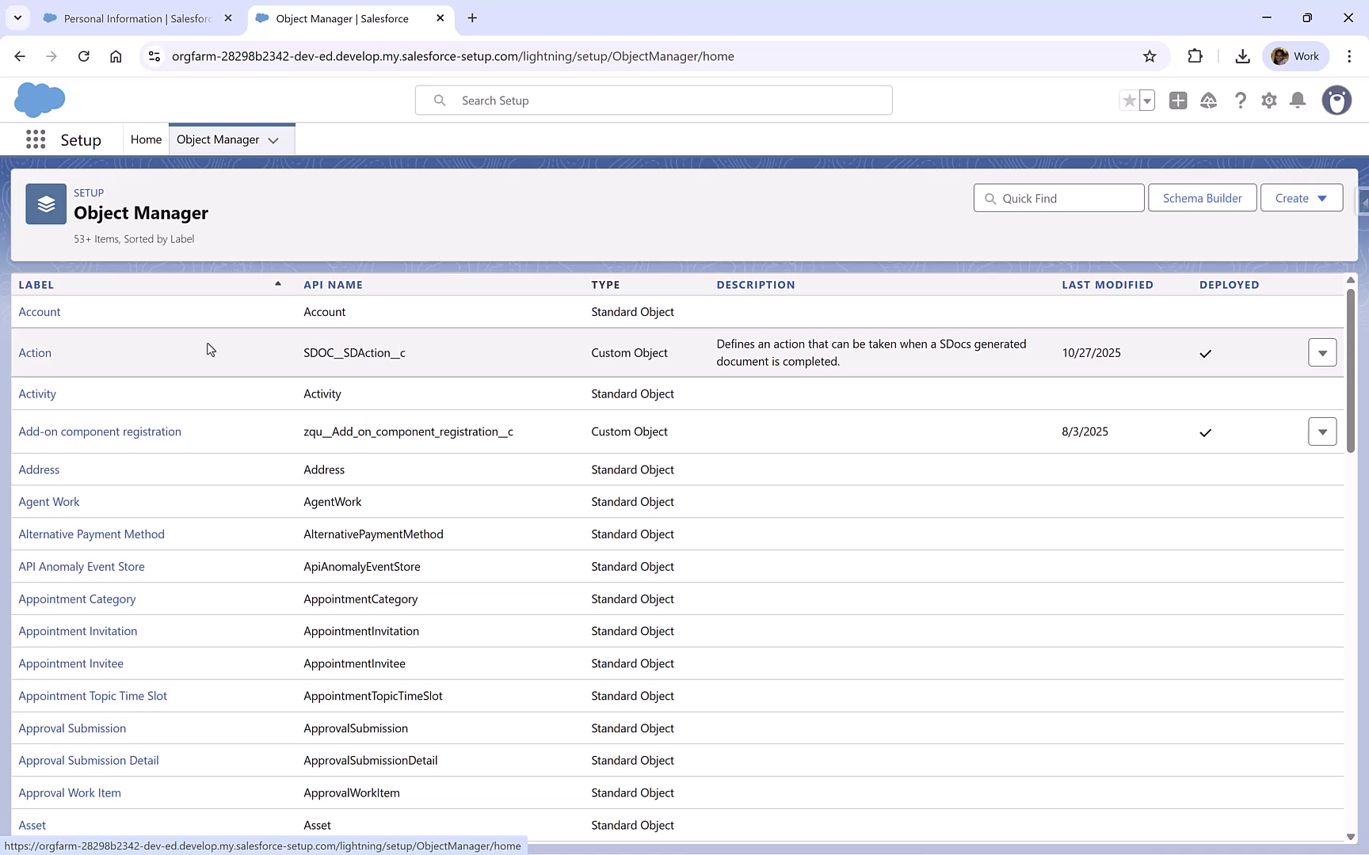This screenshot has height=855, width=1369.
Task: Open Setup gear icon
Action: (1268, 101)
